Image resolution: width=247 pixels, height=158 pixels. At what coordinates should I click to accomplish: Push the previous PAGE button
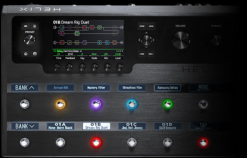click(142, 54)
